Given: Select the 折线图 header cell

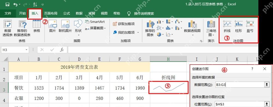Looking at the screenshot, I should pos(168,78).
